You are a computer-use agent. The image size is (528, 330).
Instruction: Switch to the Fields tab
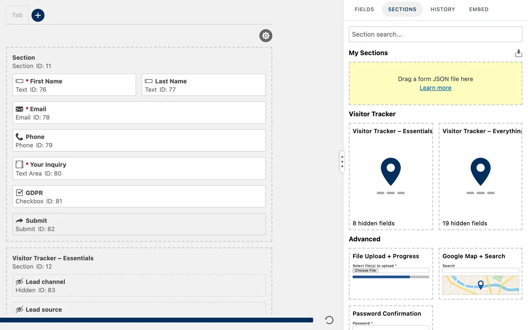[x=364, y=9]
